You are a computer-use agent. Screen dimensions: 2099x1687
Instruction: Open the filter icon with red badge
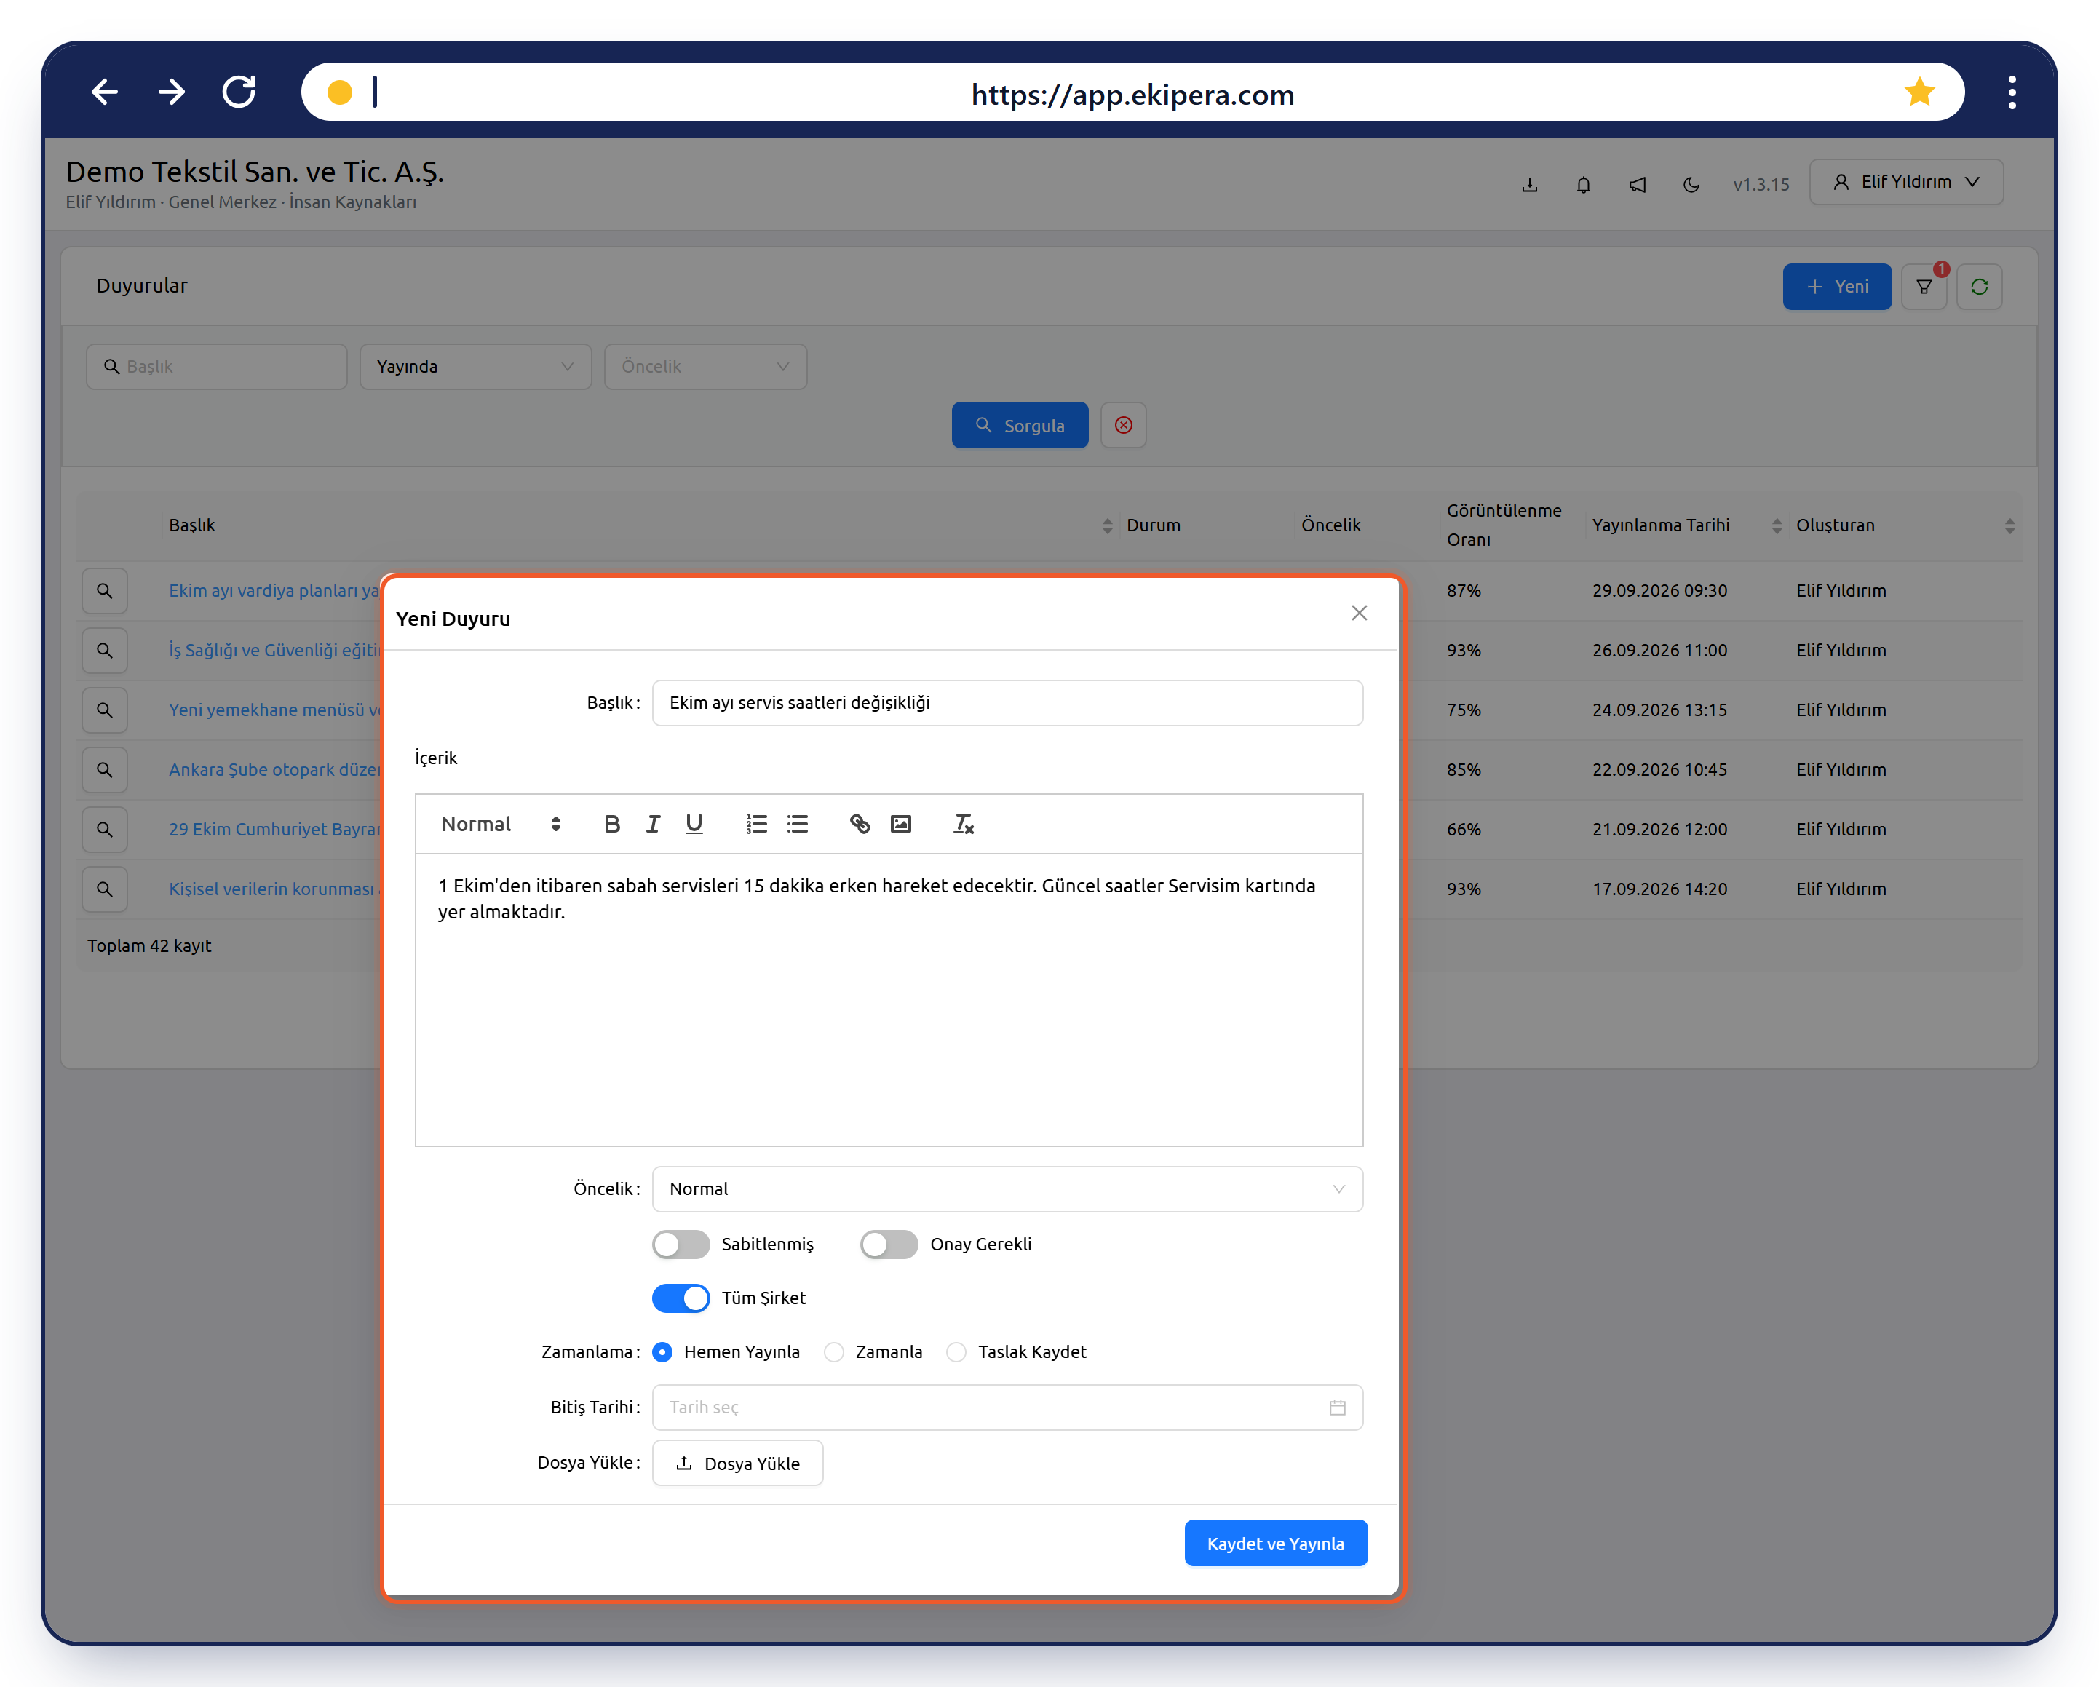click(x=1924, y=286)
